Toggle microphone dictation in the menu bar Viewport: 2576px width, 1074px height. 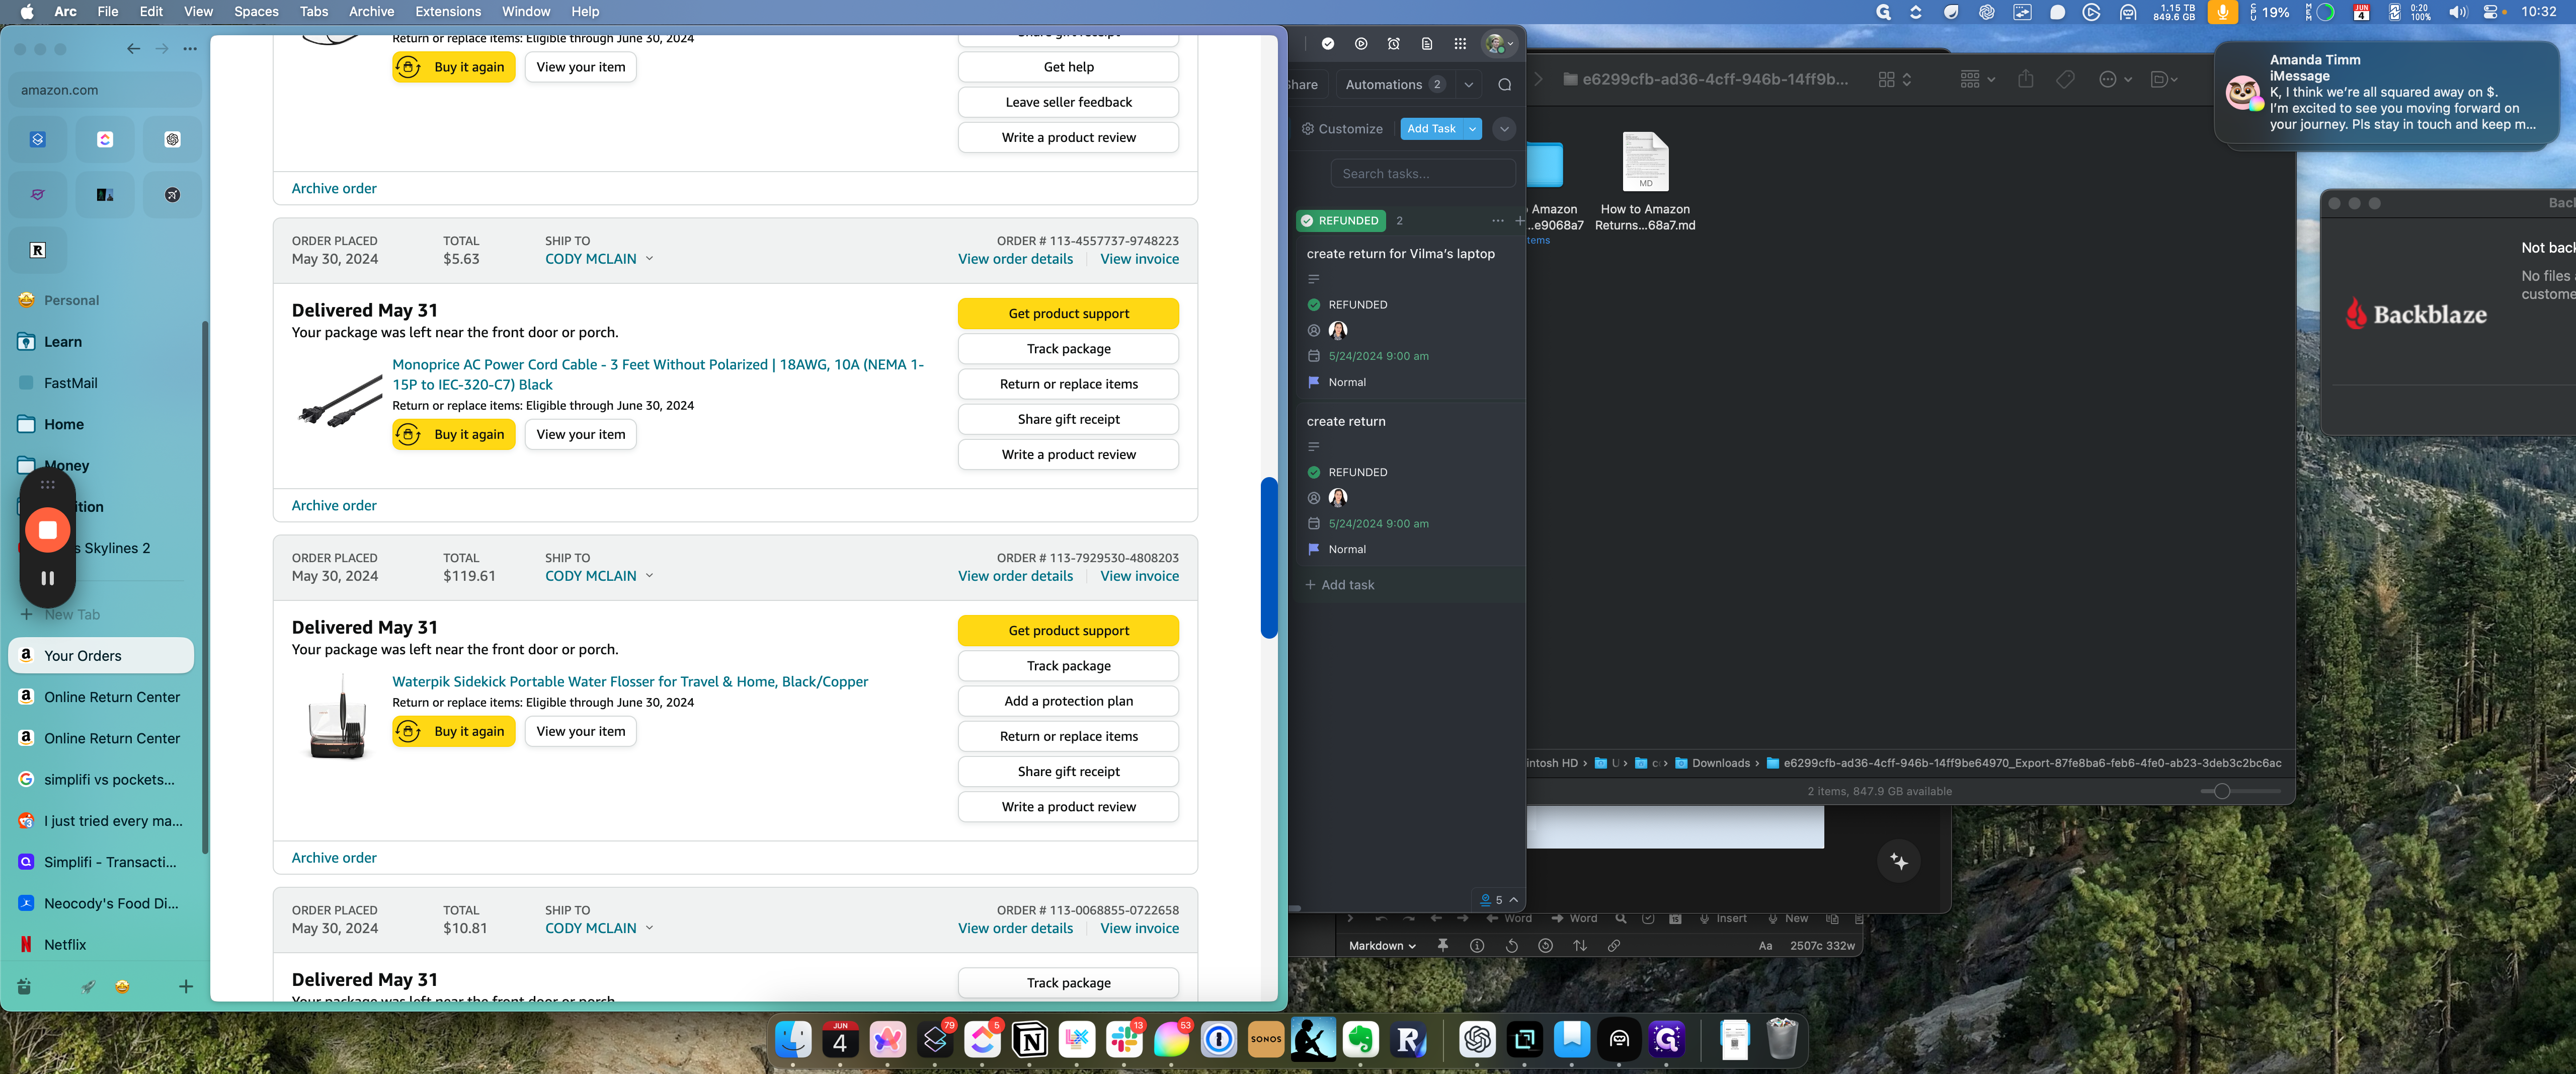point(2222,12)
